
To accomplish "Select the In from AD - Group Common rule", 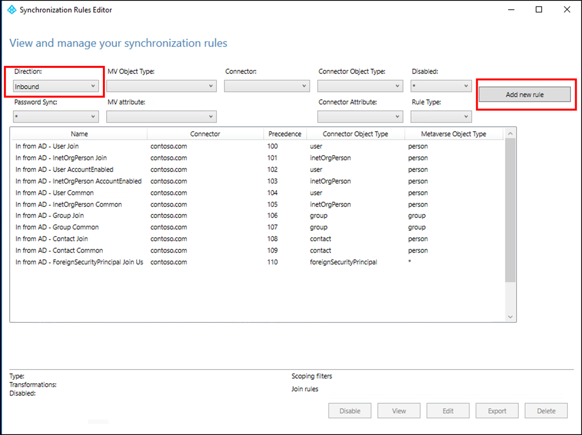I will click(x=57, y=227).
